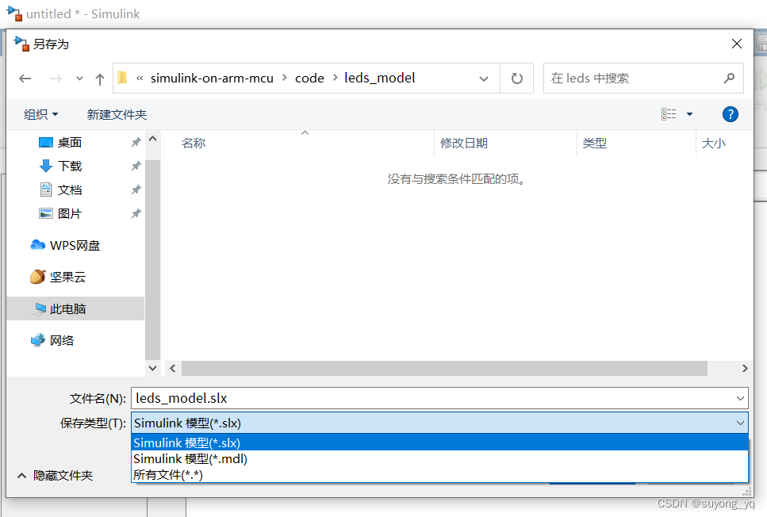The height and width of the screenshot is (517, 767).
Task: Expand the 文件名 dropdown arrow
Action: point(740,399)
